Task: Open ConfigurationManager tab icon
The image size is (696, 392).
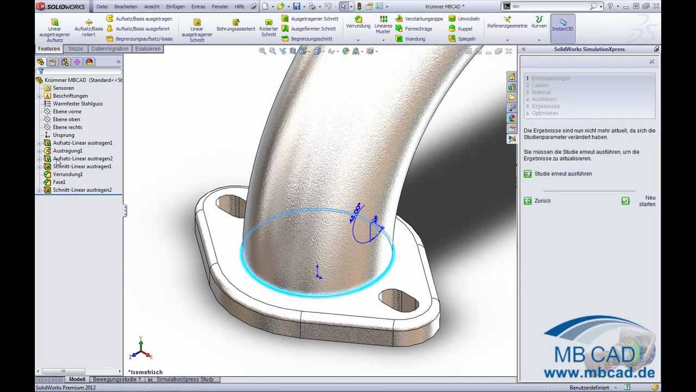Action: click(x=65, y=62)
